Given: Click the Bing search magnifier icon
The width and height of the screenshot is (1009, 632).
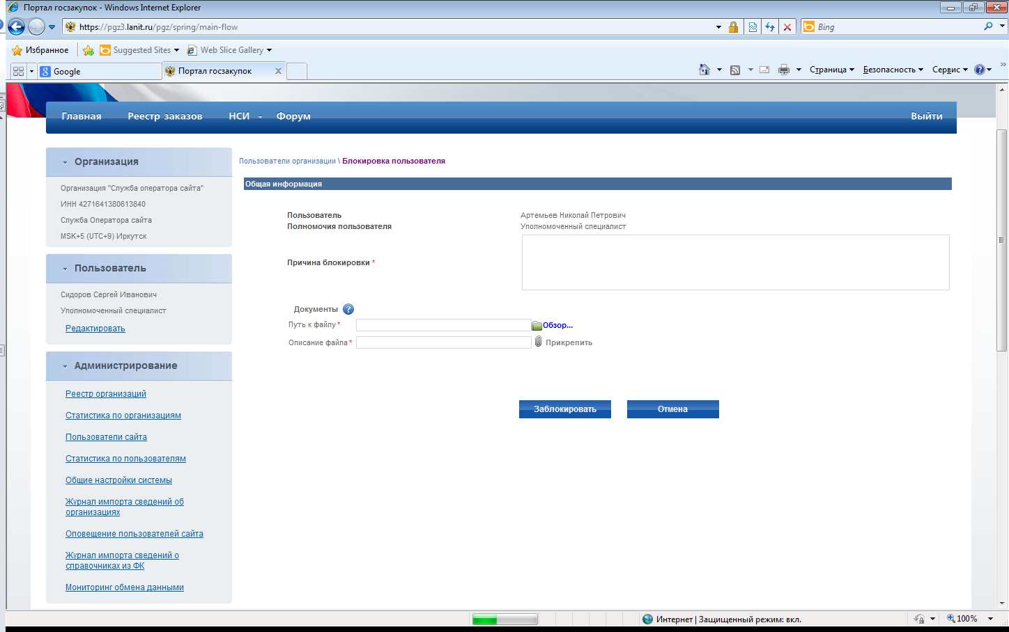Looking at the screenshot, I should (988, 26).
